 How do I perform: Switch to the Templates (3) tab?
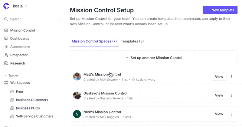coord(132,41)
